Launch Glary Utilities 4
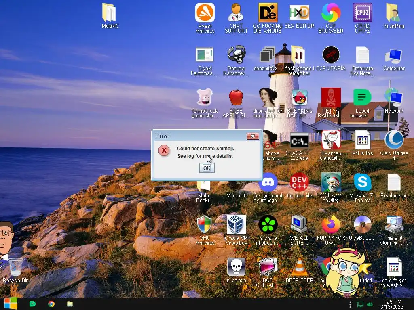The height and width of the screenshot is (310, 414). (394, 145)
